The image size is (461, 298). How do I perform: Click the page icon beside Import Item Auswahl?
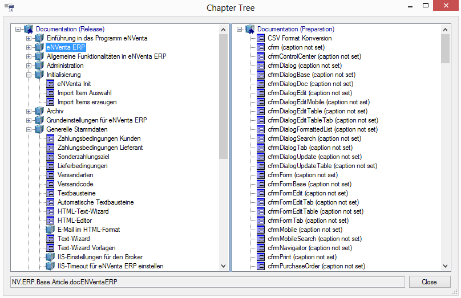[50, 93]
